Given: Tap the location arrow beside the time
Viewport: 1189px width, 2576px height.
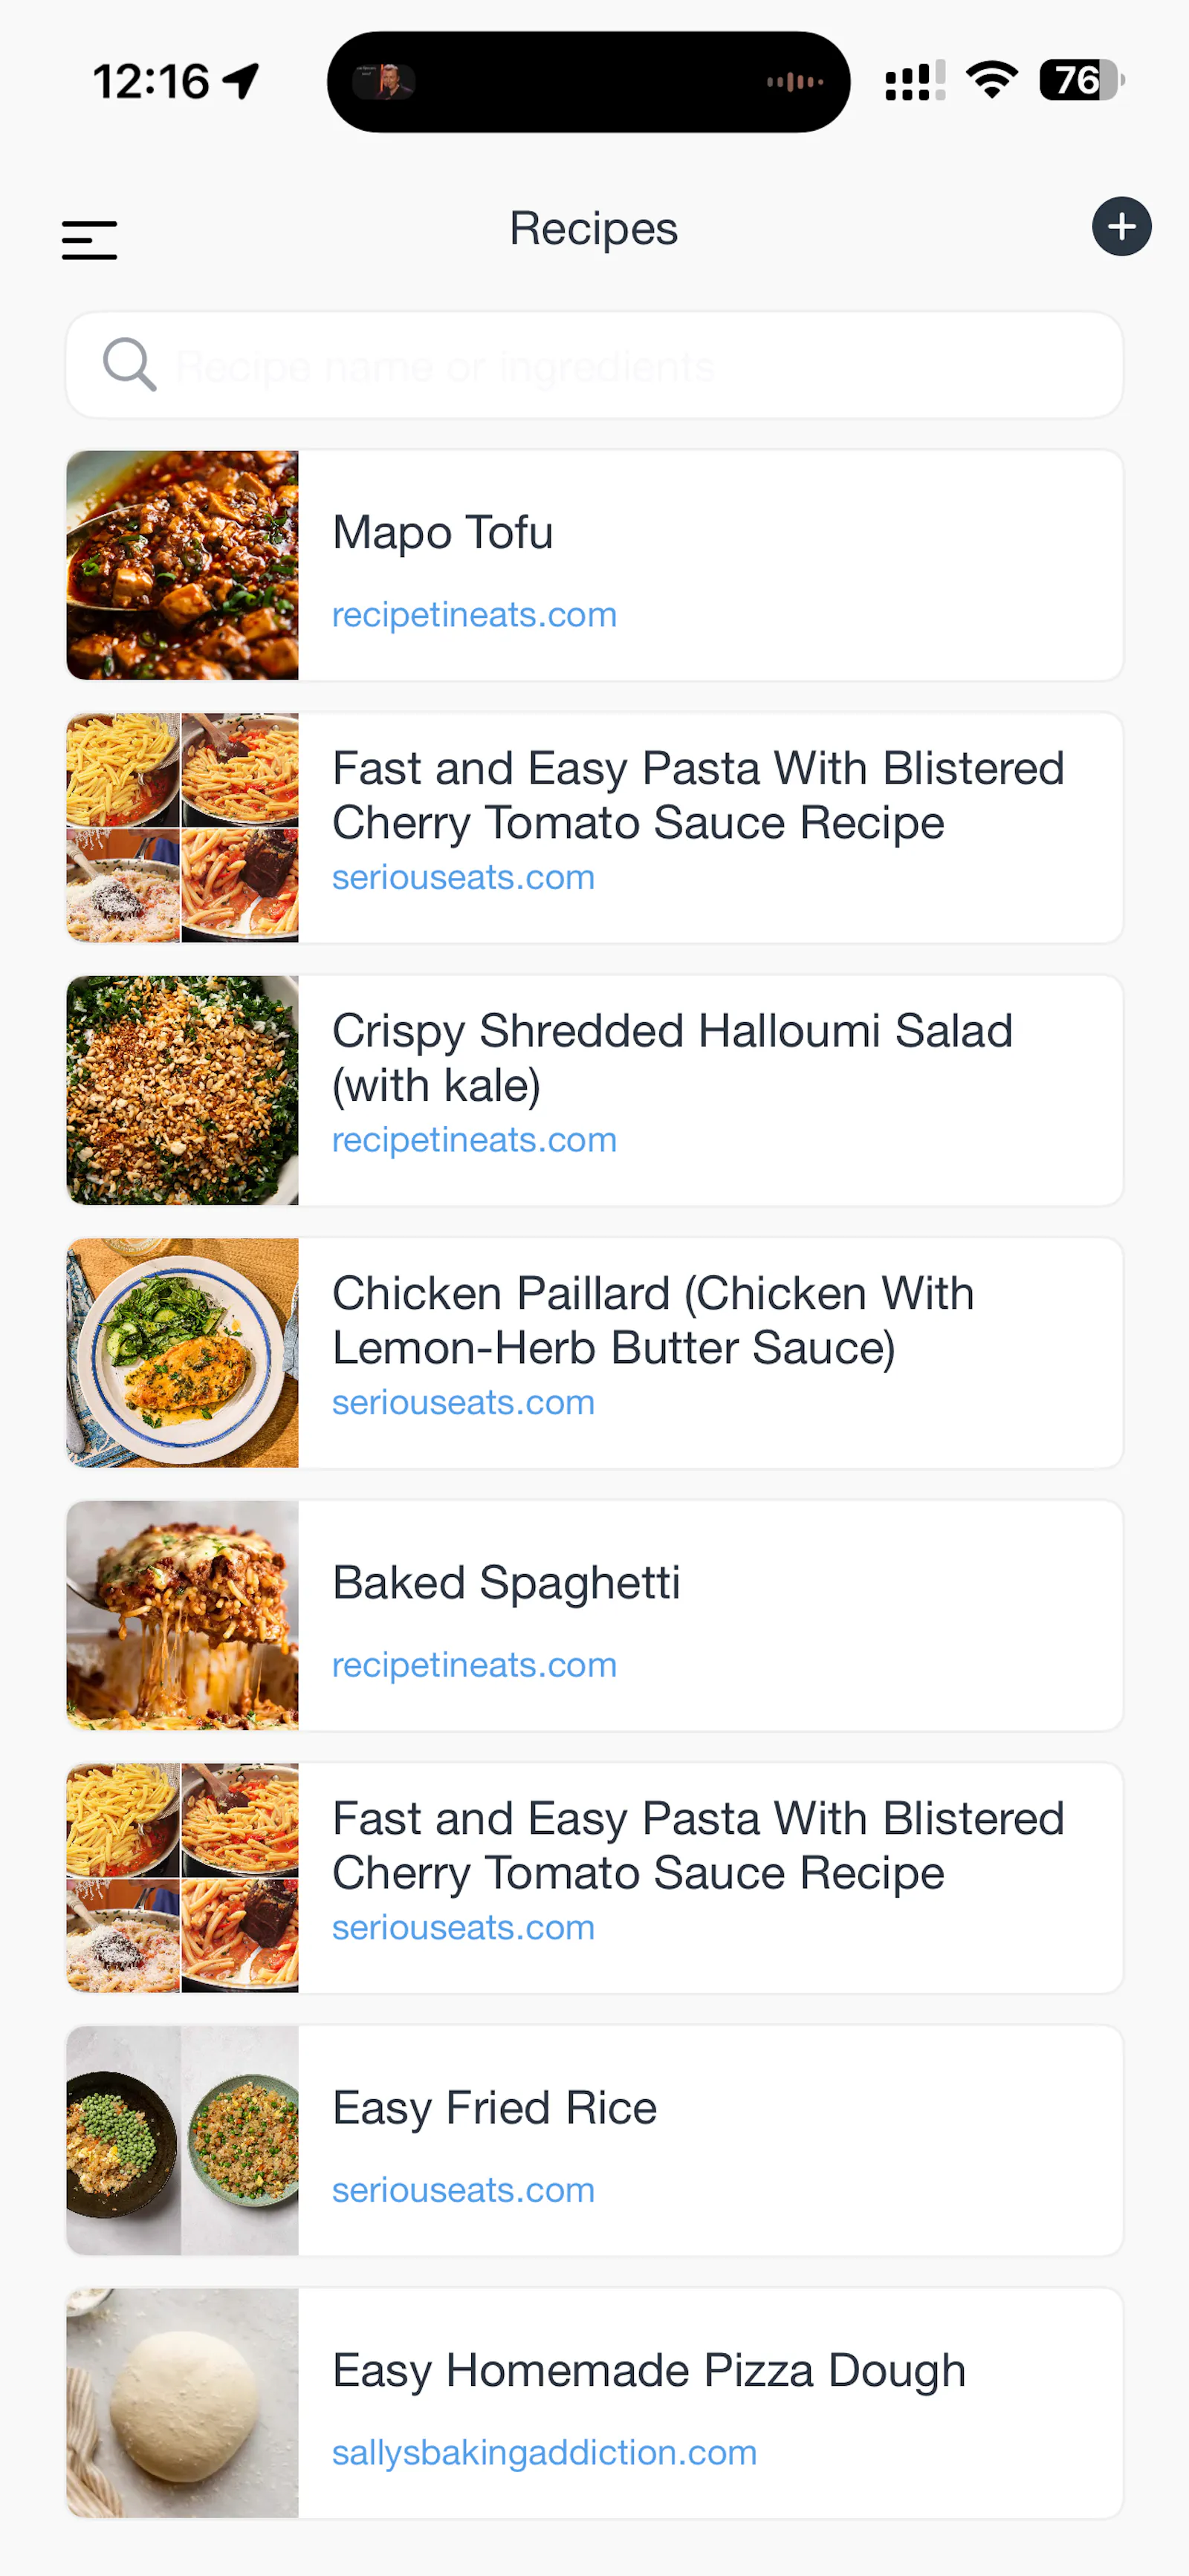Looking at the screenshot, I should pos(242,80).
